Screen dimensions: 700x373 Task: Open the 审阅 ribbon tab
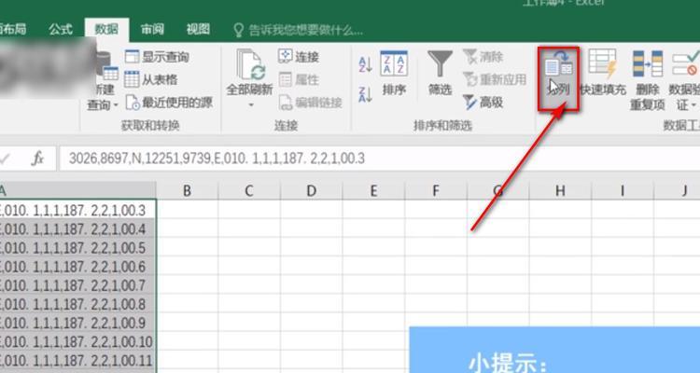152,30
